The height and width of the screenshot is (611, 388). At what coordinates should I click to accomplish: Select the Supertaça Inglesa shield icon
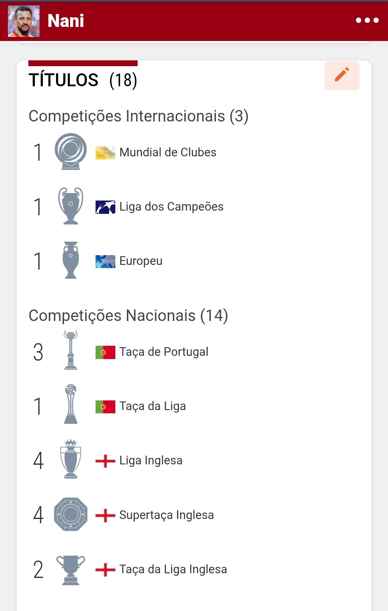(71, 514)
